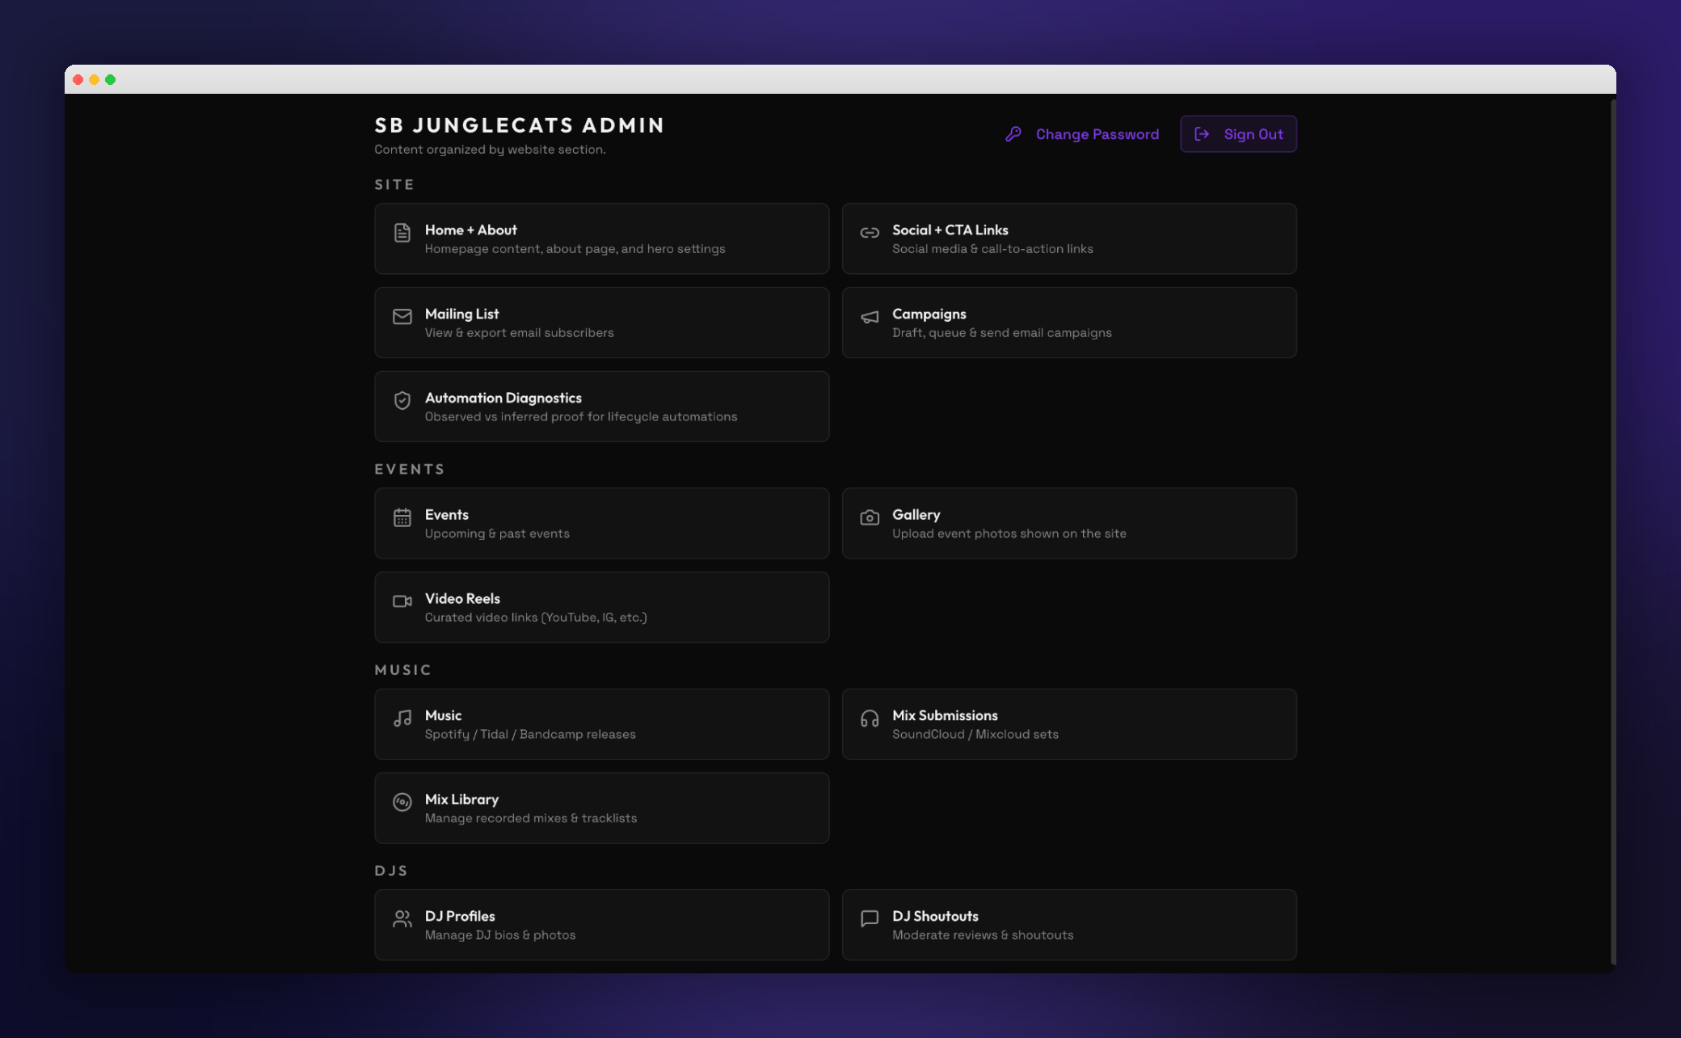Screen dimensions: 1681x1038
Task: Click the vertical scrollbar at window's right edge
Action: [x=1612, y=532]
